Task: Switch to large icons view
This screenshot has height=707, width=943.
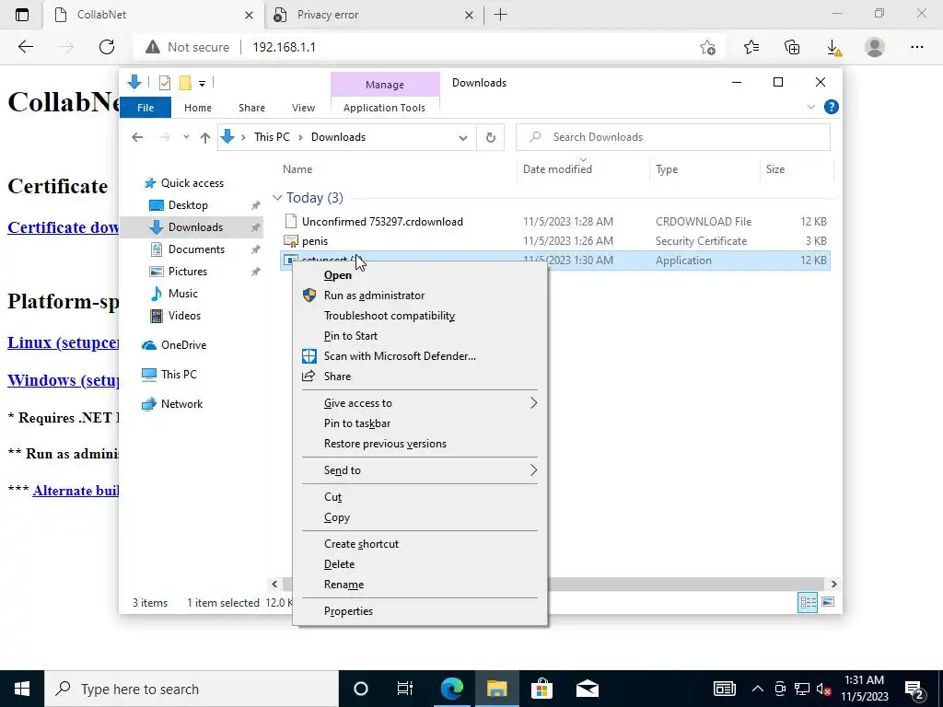Action: [828, 602]
